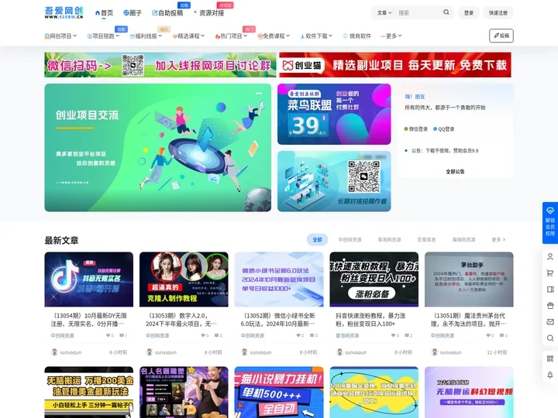Open article title (13053期) 数字人2.0
558x418 pixels.
click(181, 320)
